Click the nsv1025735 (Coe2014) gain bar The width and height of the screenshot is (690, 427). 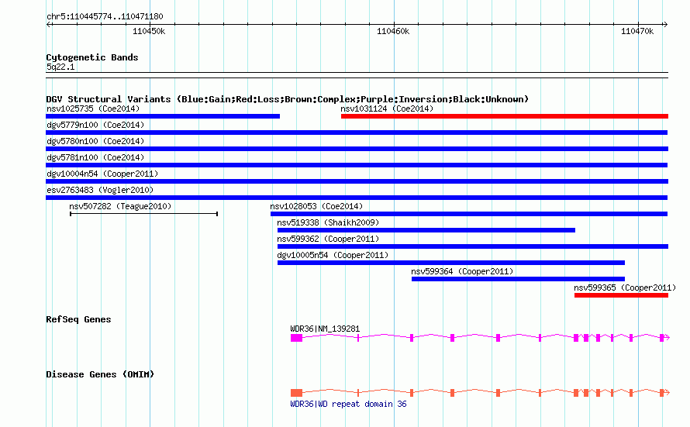click(x=163, y=116)
